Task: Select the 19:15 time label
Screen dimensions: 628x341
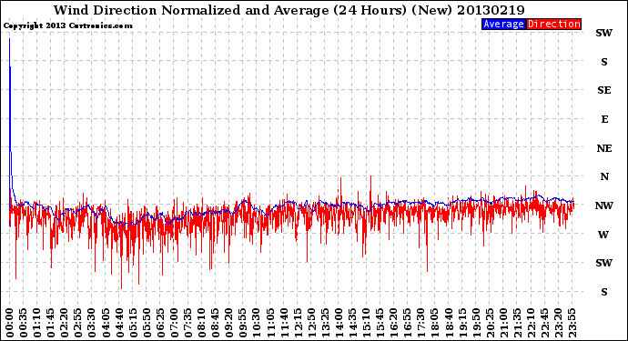Action: coord(461,323)
